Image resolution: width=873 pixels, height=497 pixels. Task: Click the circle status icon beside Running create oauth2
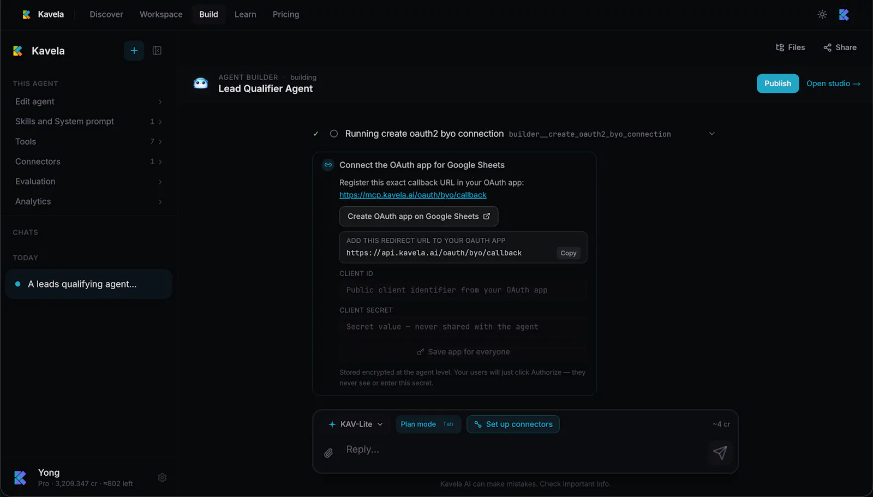pyautogui.click(x=334, y=134)
